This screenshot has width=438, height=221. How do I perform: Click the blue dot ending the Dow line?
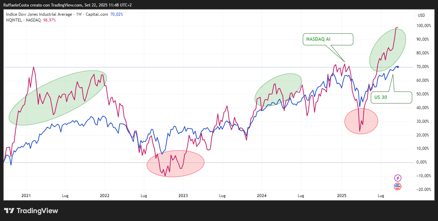[398, 67]
